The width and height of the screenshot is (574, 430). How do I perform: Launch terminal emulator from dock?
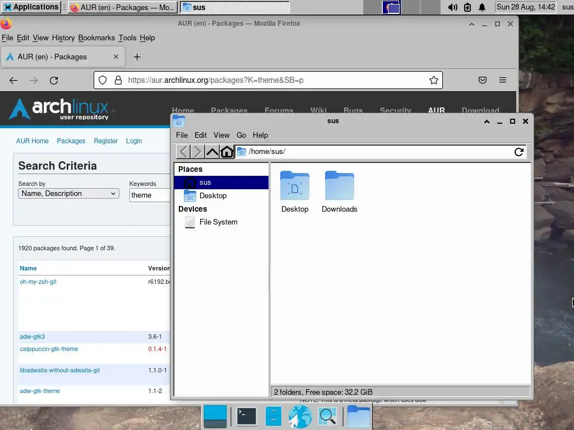(247, 416)
